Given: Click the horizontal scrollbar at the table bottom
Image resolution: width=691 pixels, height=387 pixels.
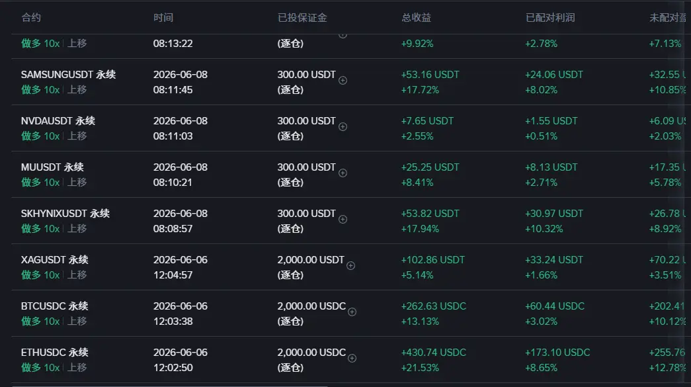Looking at the screenshot, I should coord(170,386).
